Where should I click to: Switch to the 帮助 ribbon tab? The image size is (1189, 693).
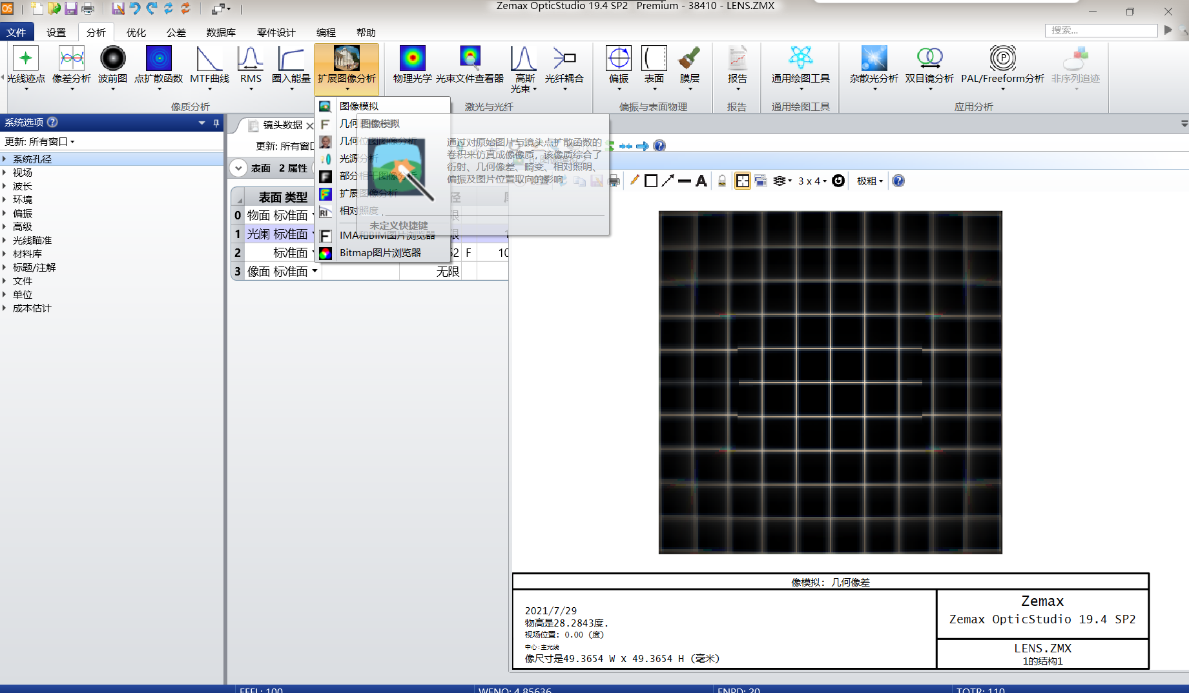pos(366,32)
